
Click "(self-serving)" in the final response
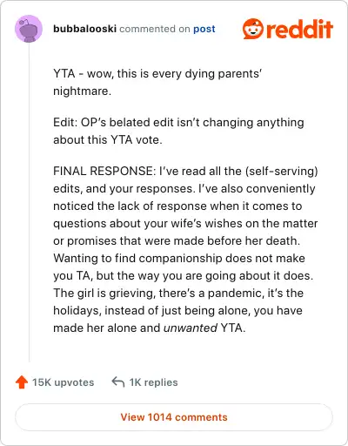coord(282,172)
